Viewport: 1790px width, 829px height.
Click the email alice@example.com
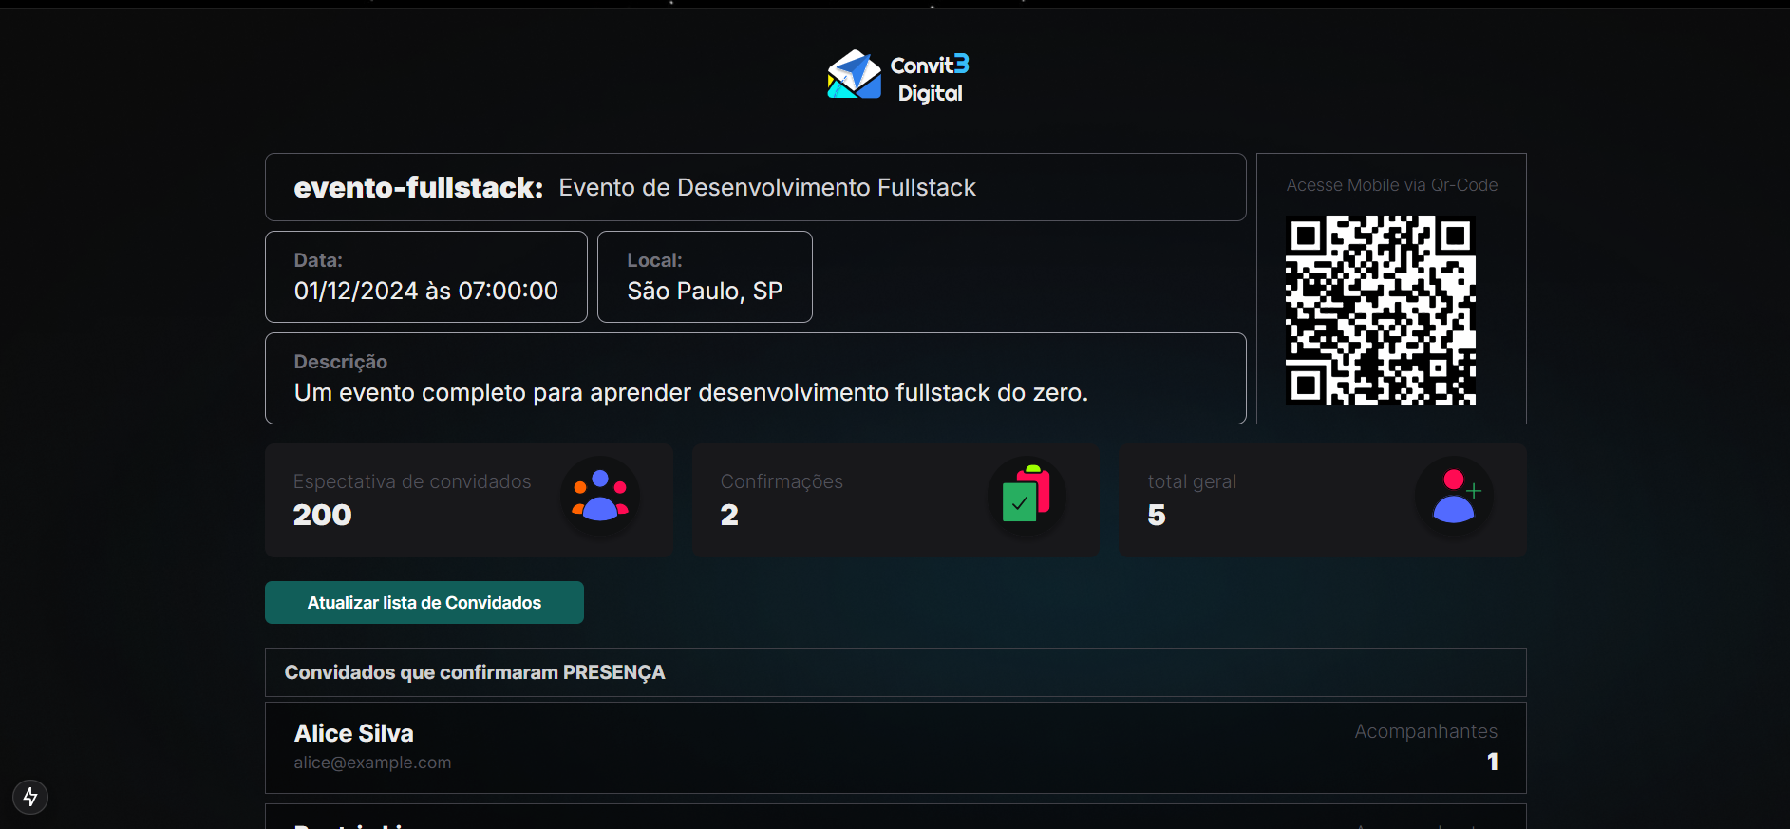(372, 763)
